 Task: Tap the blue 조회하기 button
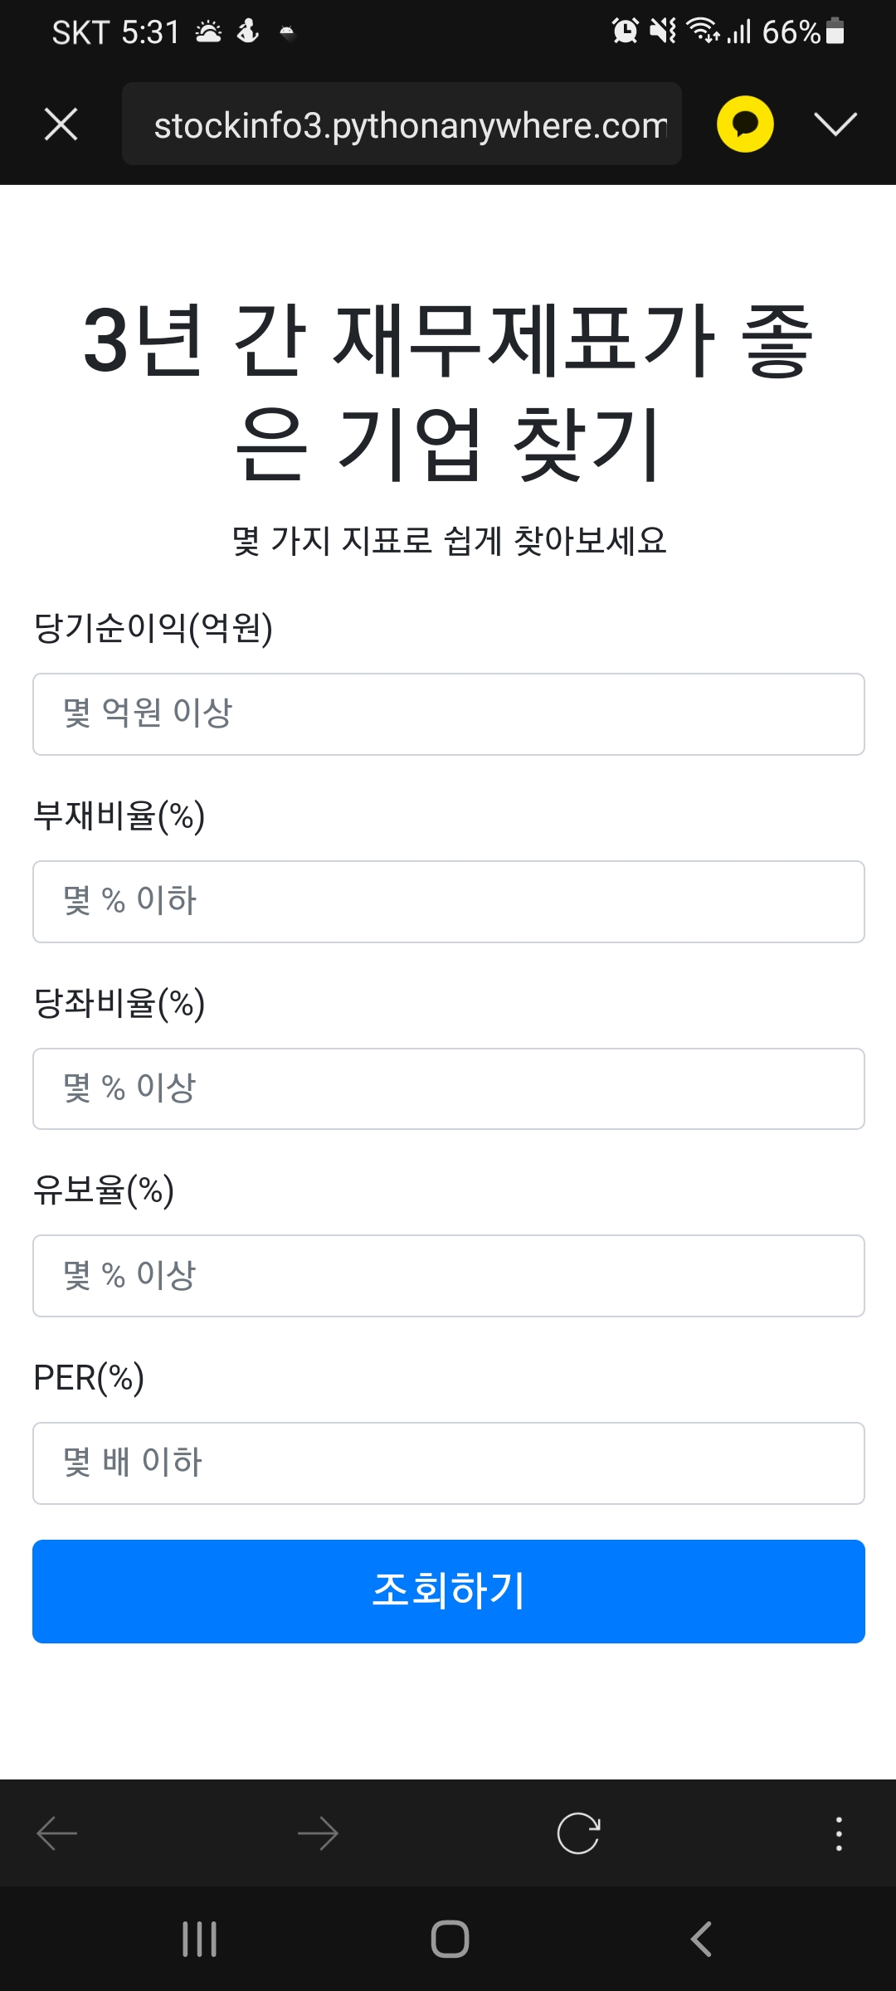pyautogui.click(x=449, y=1591)
